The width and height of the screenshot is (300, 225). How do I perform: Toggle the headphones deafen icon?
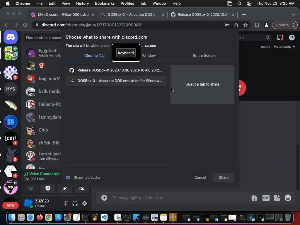[75, 203]
